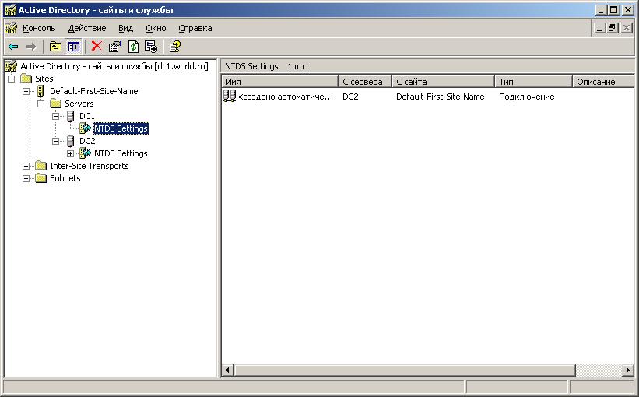Click the Подключение type cell
The height and width of the screenshot is (397, 639).
tap(526, 97)
